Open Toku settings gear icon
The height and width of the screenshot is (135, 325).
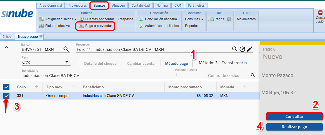[x=229, y=19]
